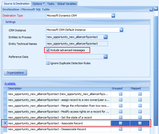The height and width of the screenshot is (134, 159).
Task: Open the Source & Destination tab
Action: click(x=17, y=4)
